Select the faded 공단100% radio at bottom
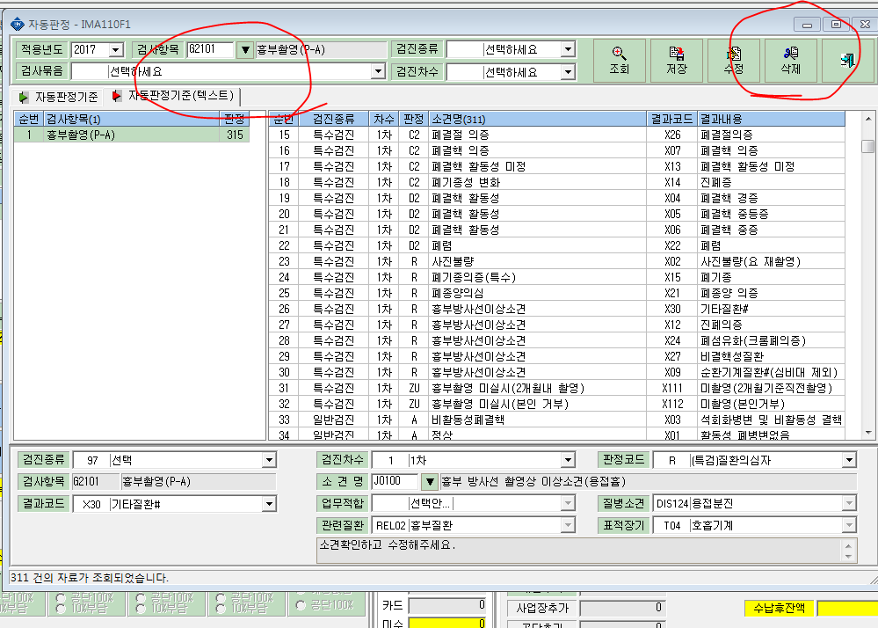Viewport: 878px width, 628px height. (301, 605)
